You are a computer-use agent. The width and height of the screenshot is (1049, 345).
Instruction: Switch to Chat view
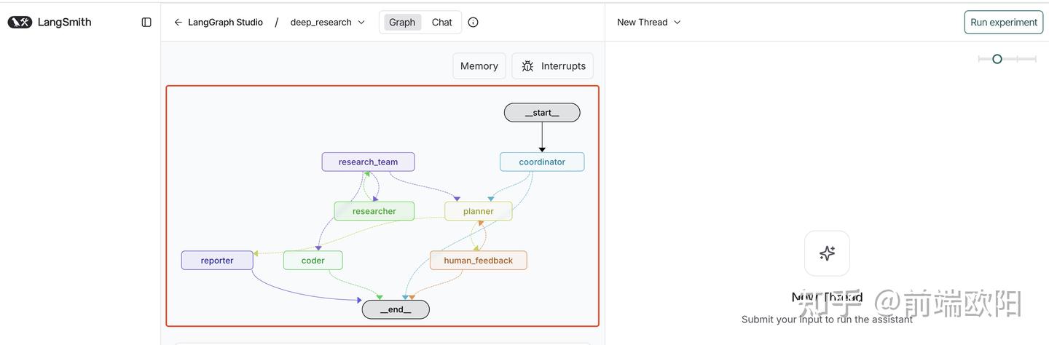click(x=441, y=22)
